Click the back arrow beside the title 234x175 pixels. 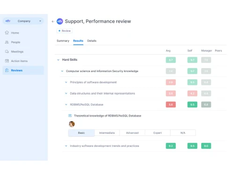pyautogui.click(x=53, y=21)
